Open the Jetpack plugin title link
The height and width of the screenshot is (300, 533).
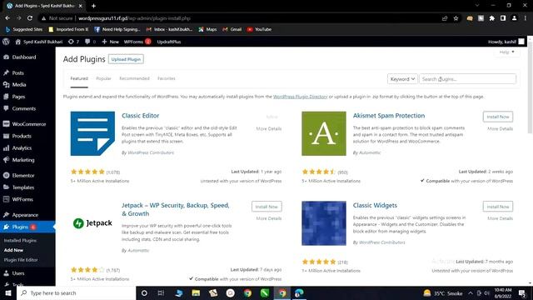[x=176, y=209]
